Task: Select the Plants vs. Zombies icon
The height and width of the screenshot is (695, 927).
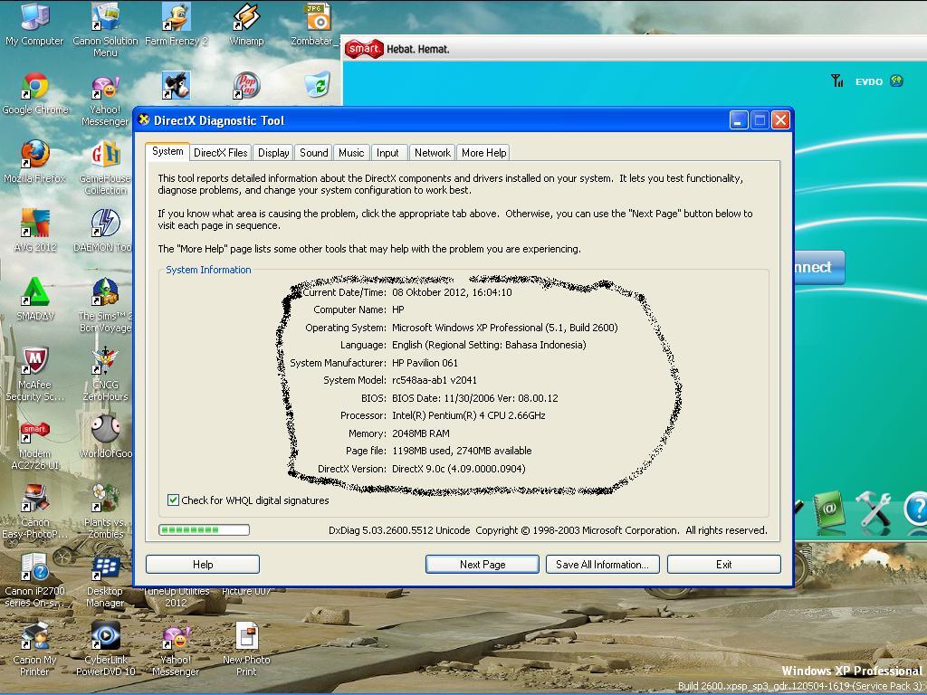Action: [x=105, y=500]
